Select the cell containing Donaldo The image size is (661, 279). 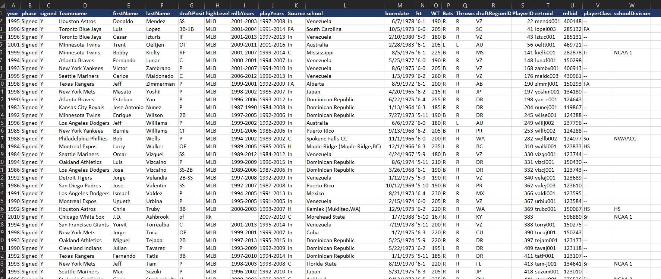[123, 21]
